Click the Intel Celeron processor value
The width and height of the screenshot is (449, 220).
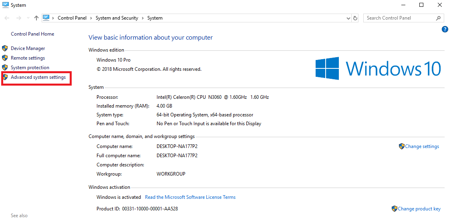(212, 97)
